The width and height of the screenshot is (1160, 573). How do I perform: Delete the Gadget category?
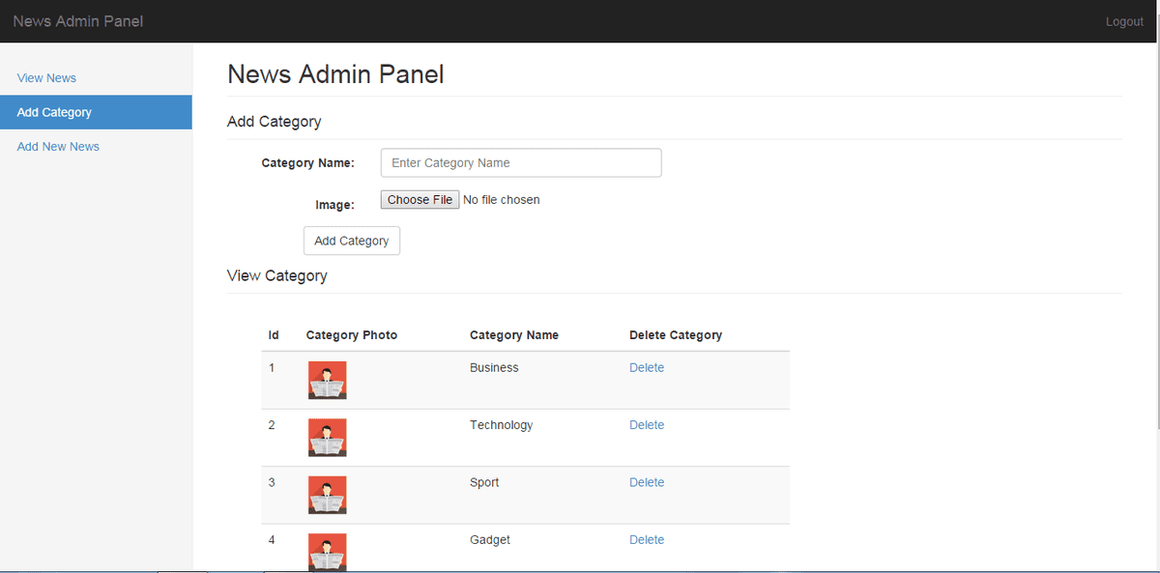[x=647, y=540]
